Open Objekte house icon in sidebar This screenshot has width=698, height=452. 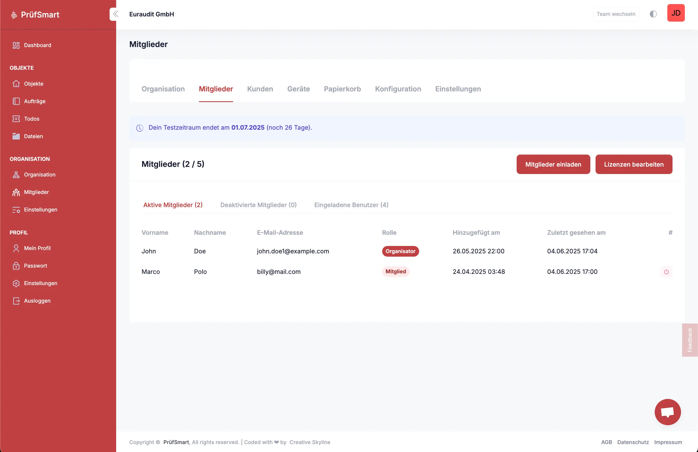pos(16,84)
